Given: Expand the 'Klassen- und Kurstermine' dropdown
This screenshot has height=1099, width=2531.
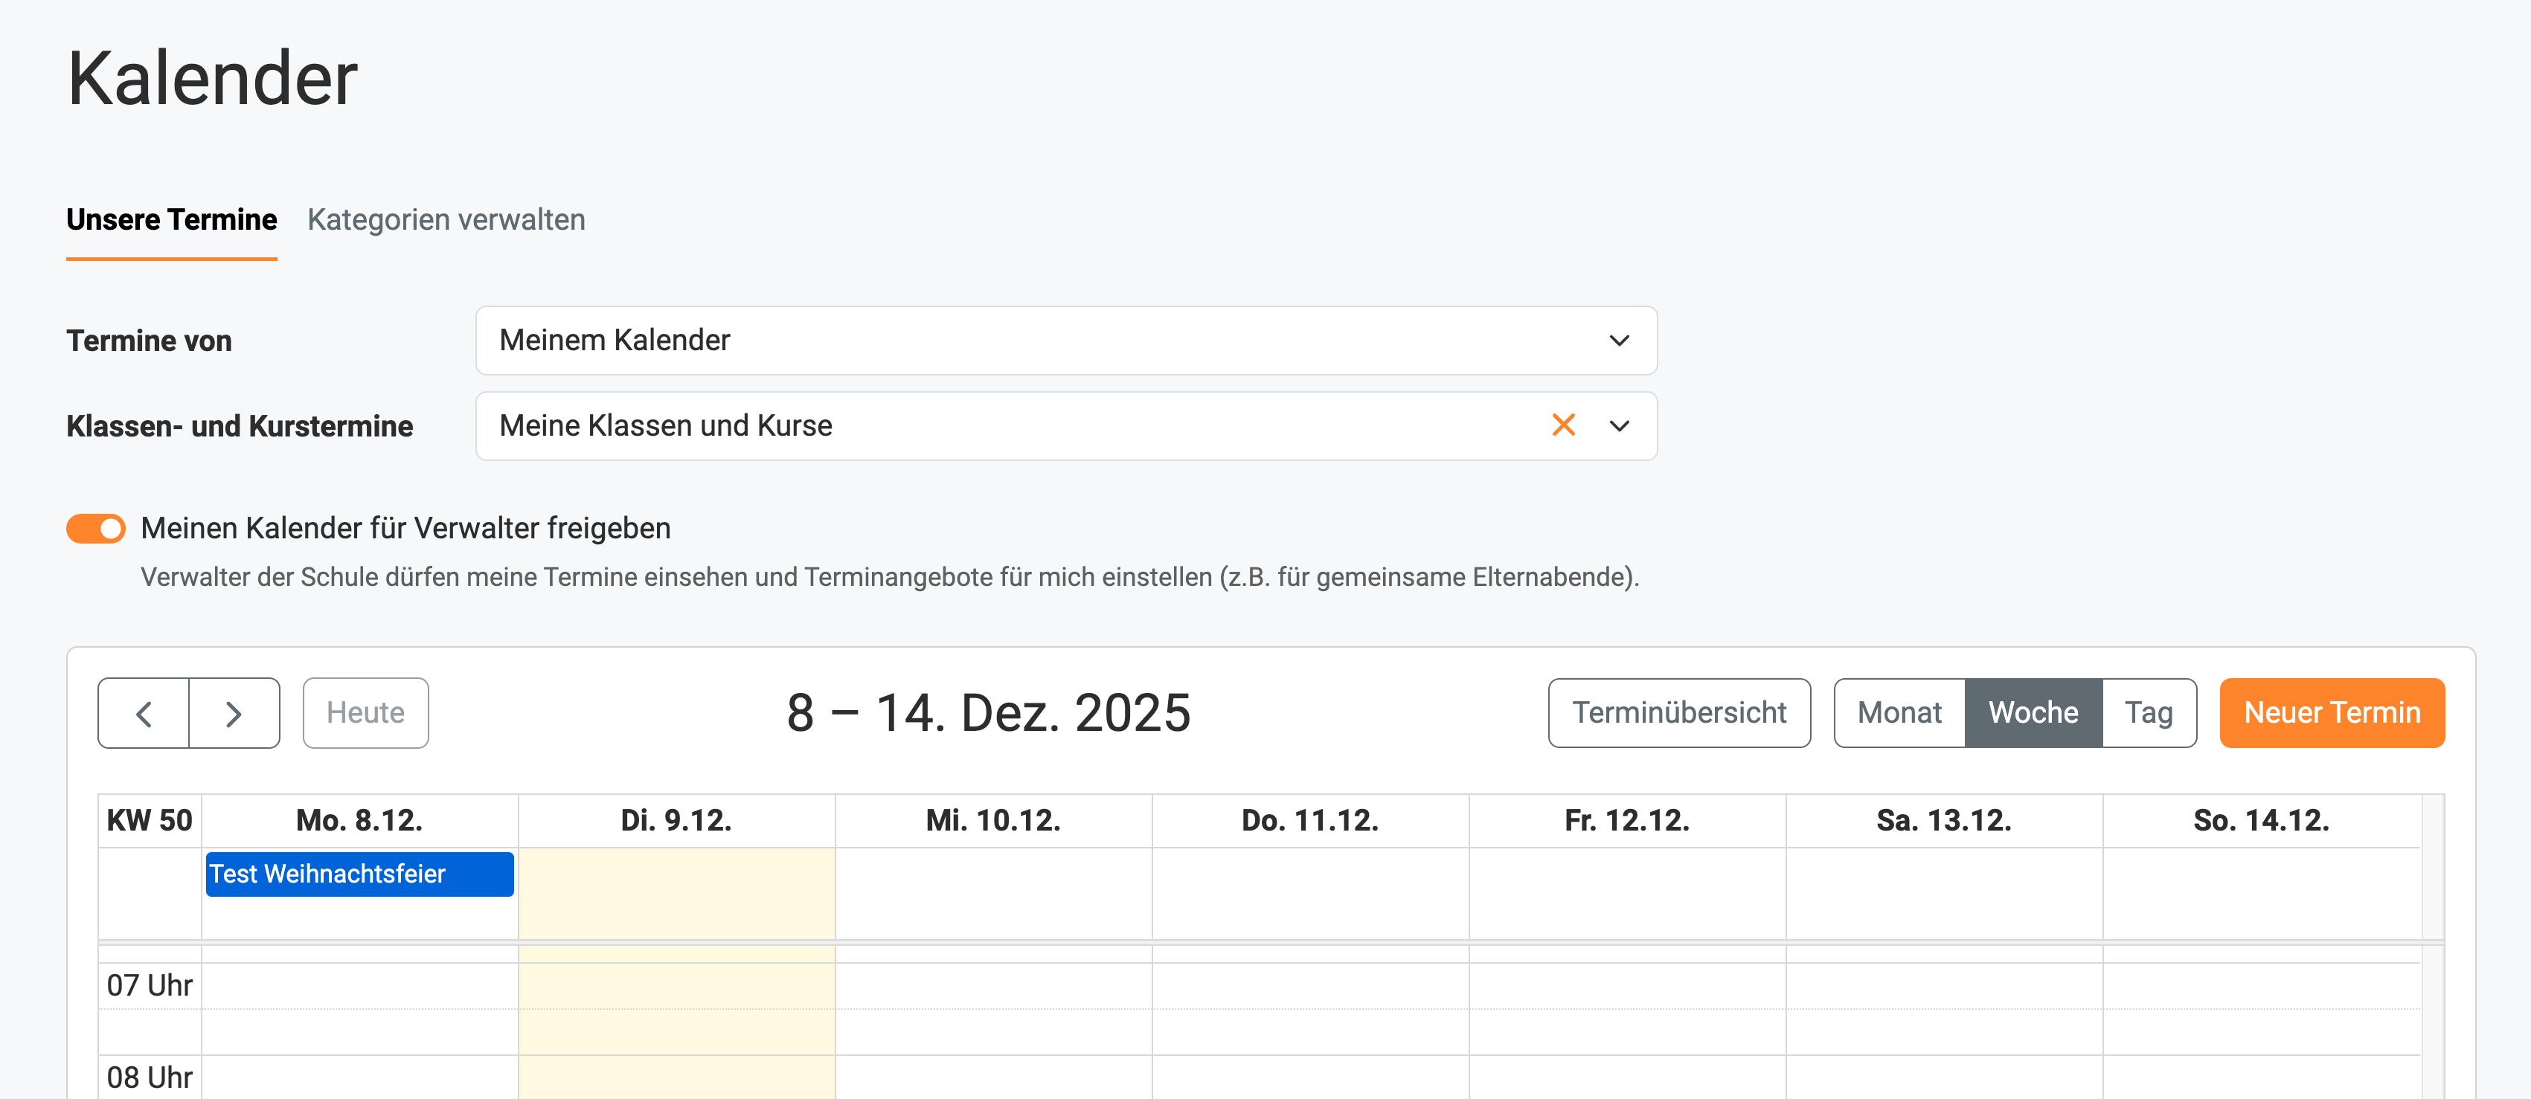Looking at the screenshot, I should click(1619, 425).
